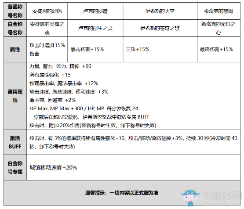Select the cell 安徒恩的炎魔之魂

click(x=47, y=28)
